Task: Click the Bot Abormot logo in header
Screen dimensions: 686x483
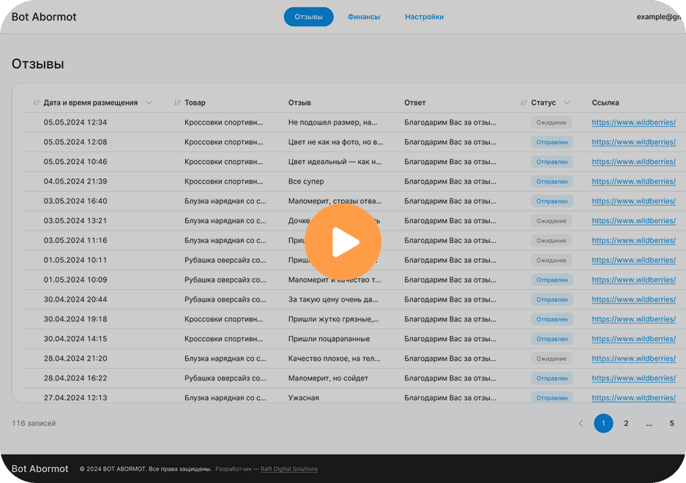Action: tap(44, 17)
